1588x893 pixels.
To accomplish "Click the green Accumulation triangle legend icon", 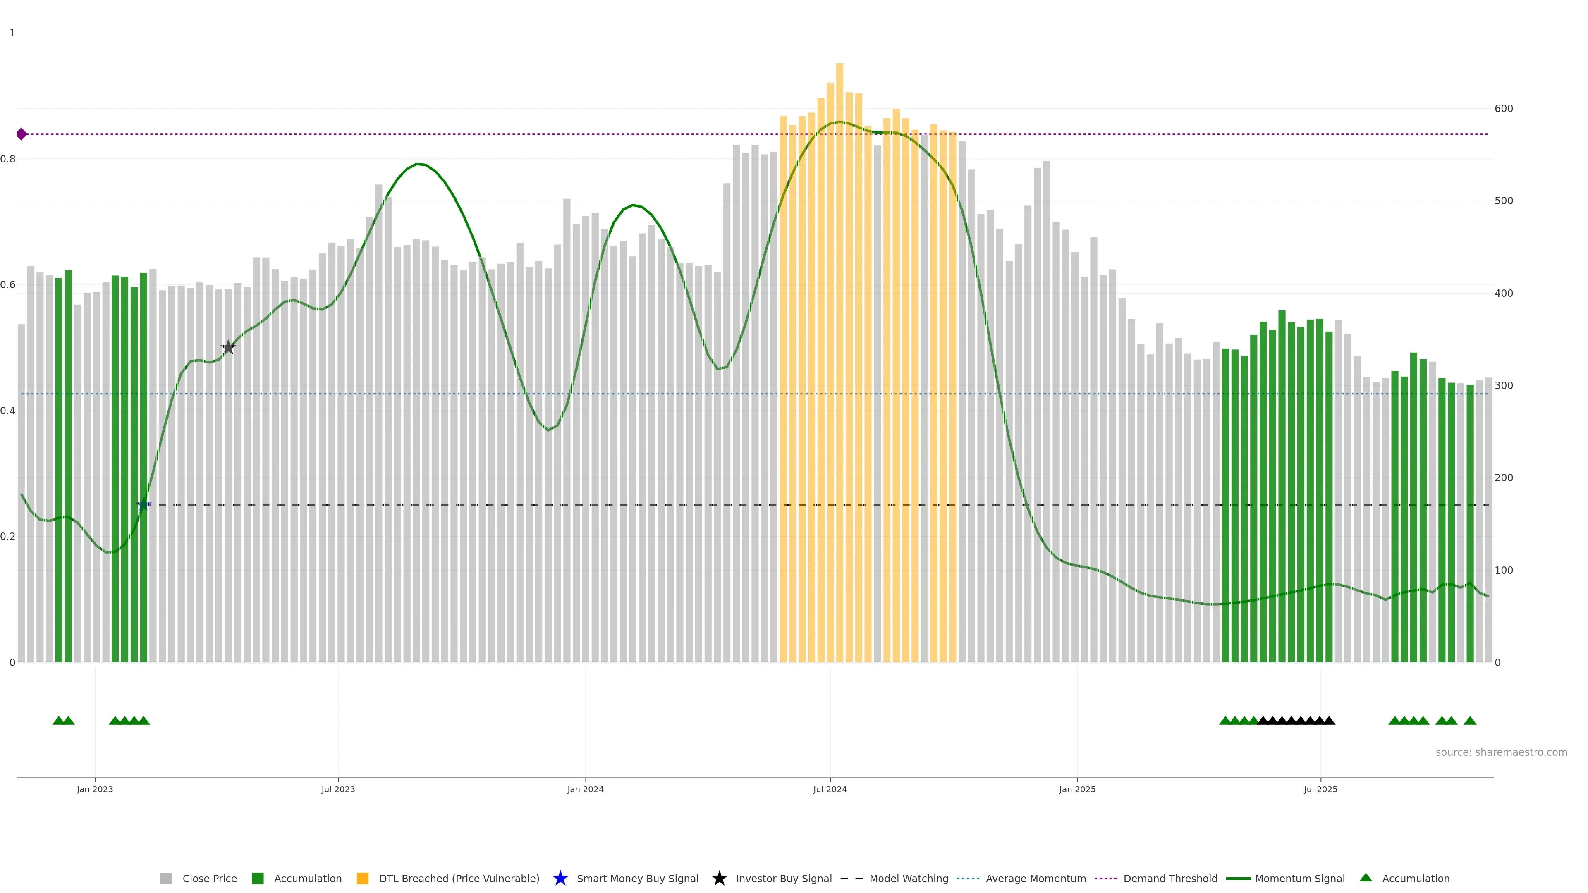I will point(1366,878).
